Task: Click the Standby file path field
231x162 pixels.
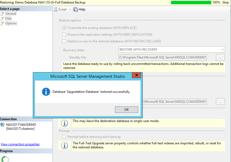Action: click(163, 57)
